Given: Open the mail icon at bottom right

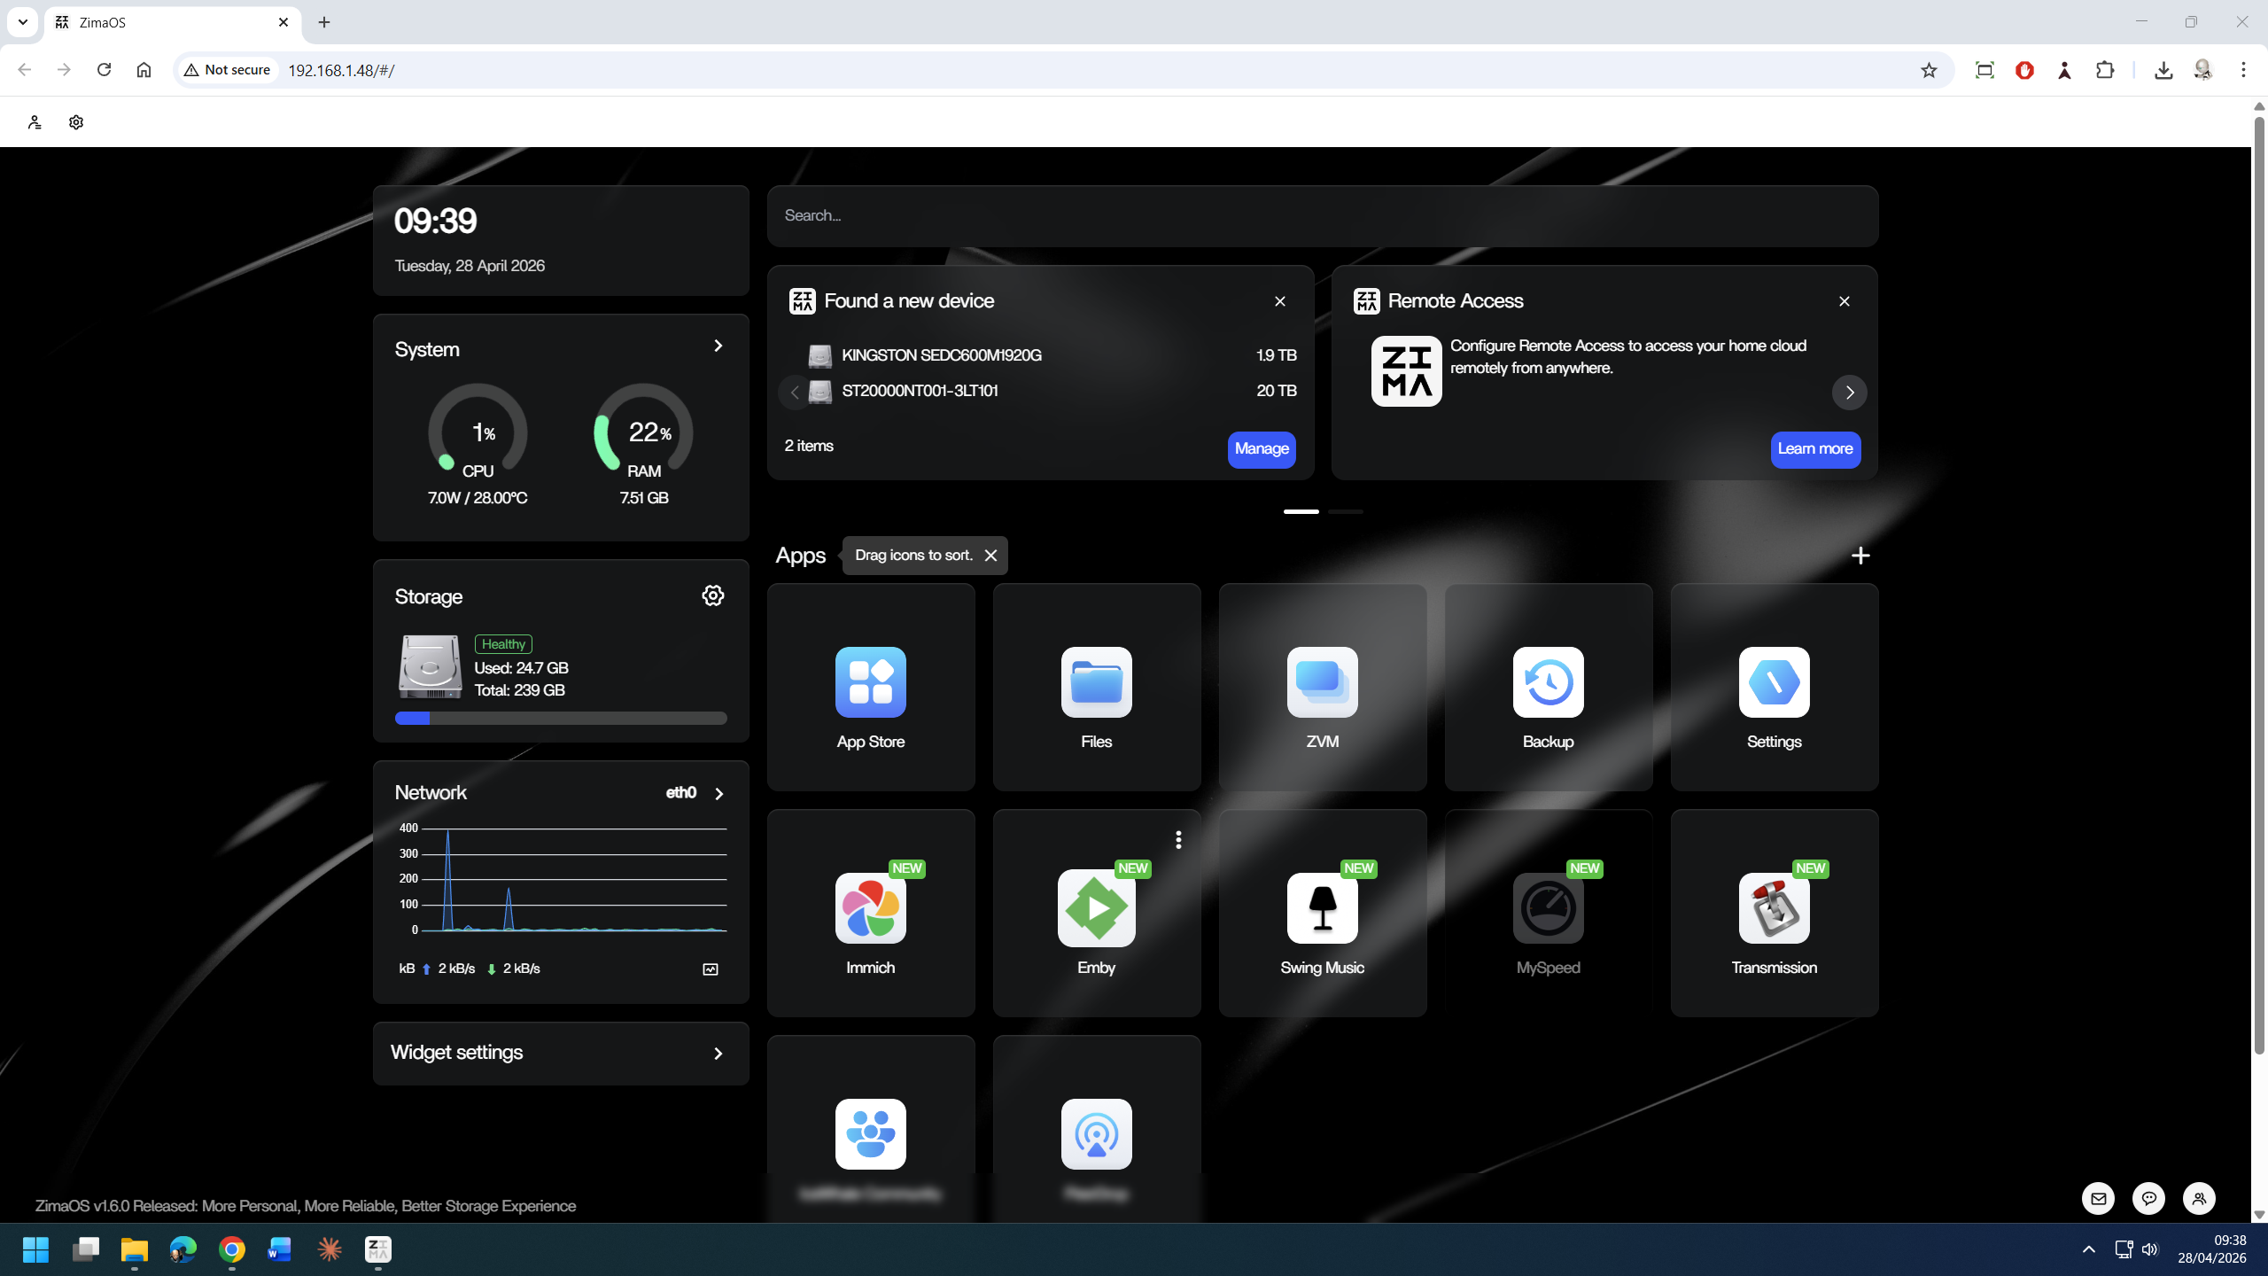Looking at the screenshot, I should [x=2098, y=1199].
